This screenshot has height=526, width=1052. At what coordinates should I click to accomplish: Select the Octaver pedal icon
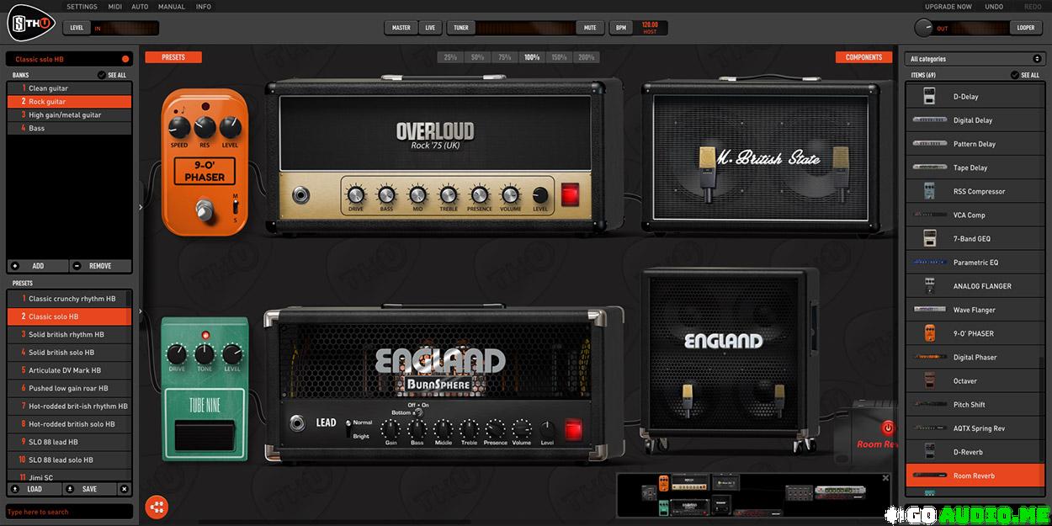click(x=929, y=380)
